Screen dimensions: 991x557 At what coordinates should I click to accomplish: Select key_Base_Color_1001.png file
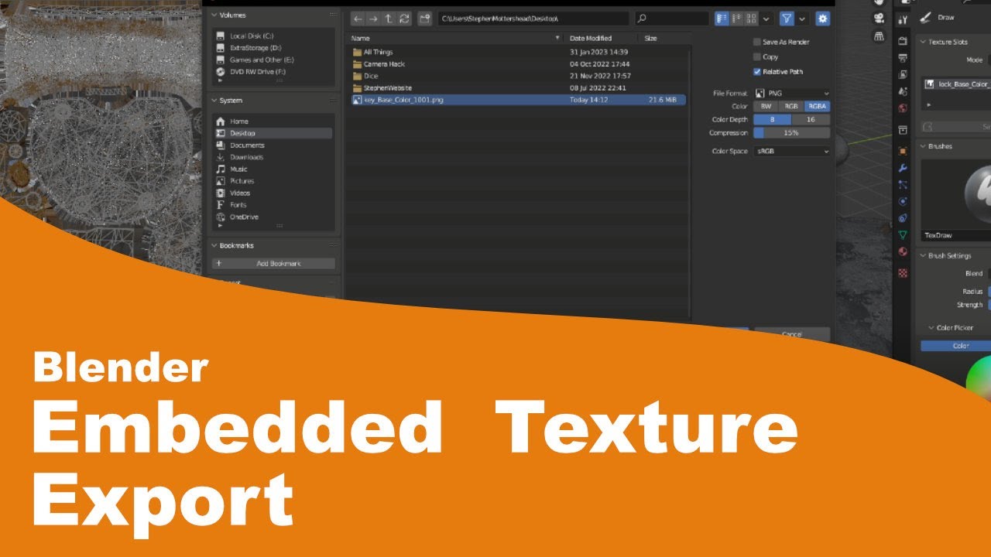pos(517,100)
